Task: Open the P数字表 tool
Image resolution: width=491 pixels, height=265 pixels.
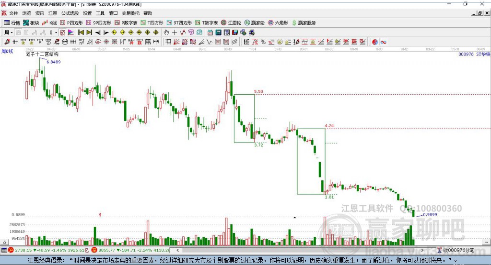Action: pyautogui.click(x=126, y=23)
